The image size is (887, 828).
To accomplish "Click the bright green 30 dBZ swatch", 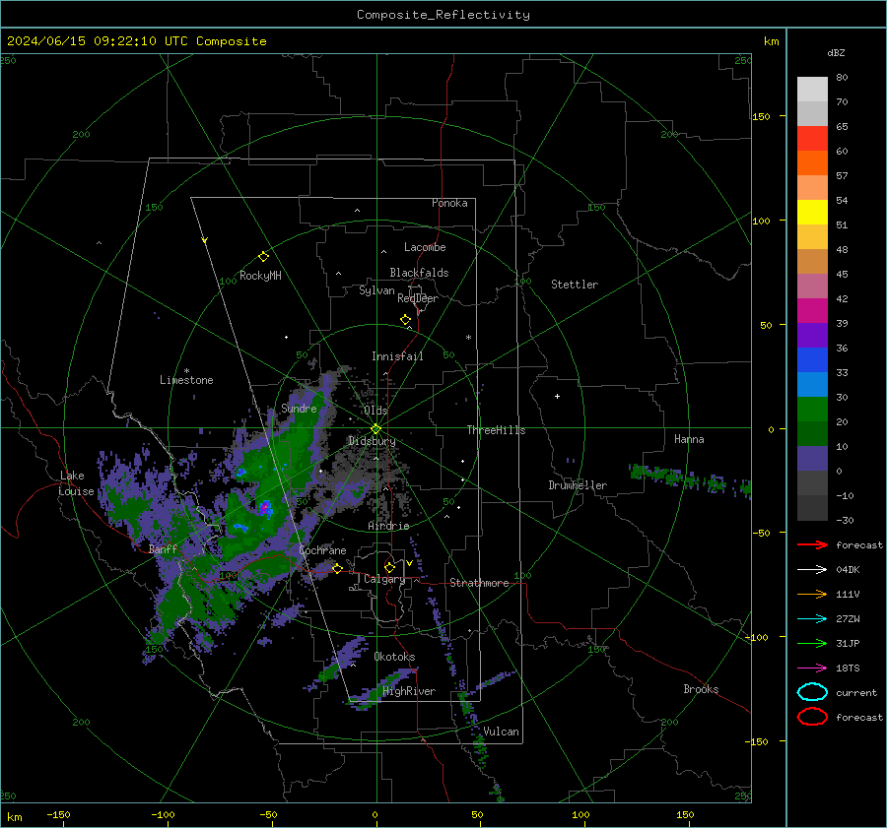I will pyautogui.click(x=812, y=409).
